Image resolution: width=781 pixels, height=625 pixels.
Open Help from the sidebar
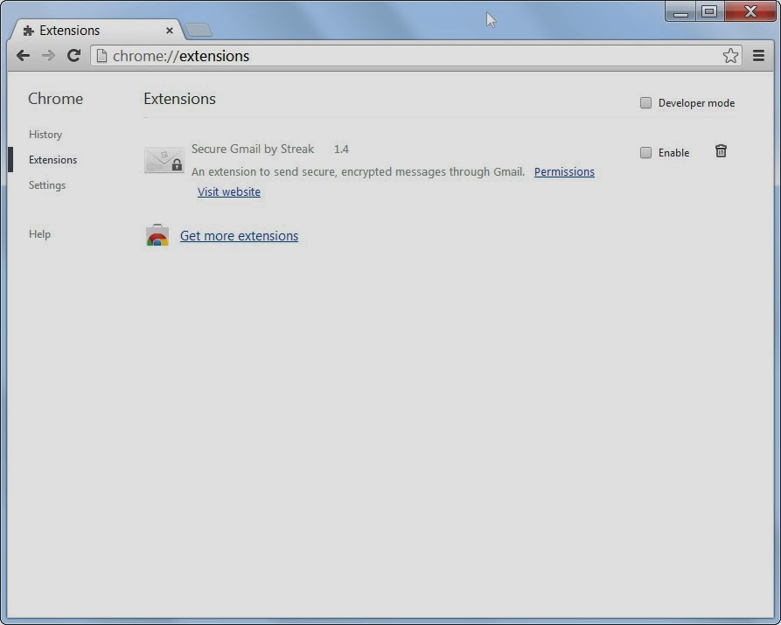[x=39, y=234]
